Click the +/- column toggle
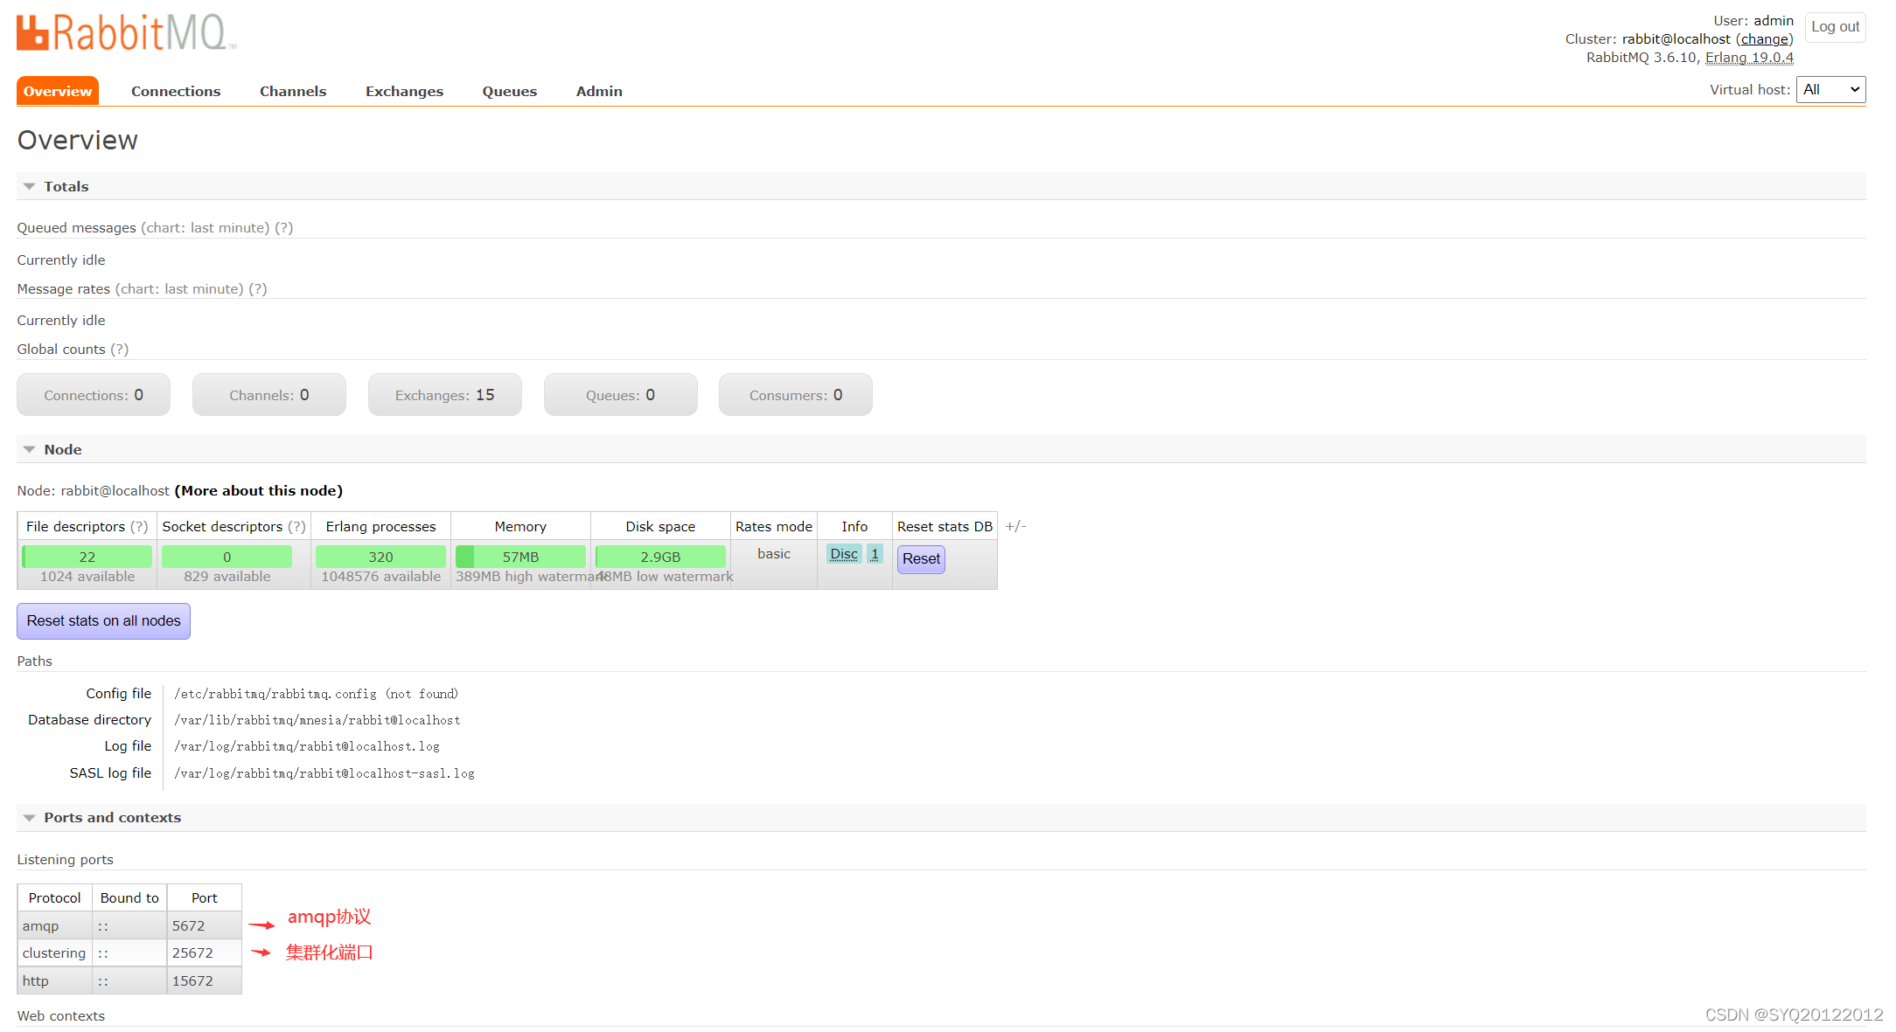 [1015, 526]
